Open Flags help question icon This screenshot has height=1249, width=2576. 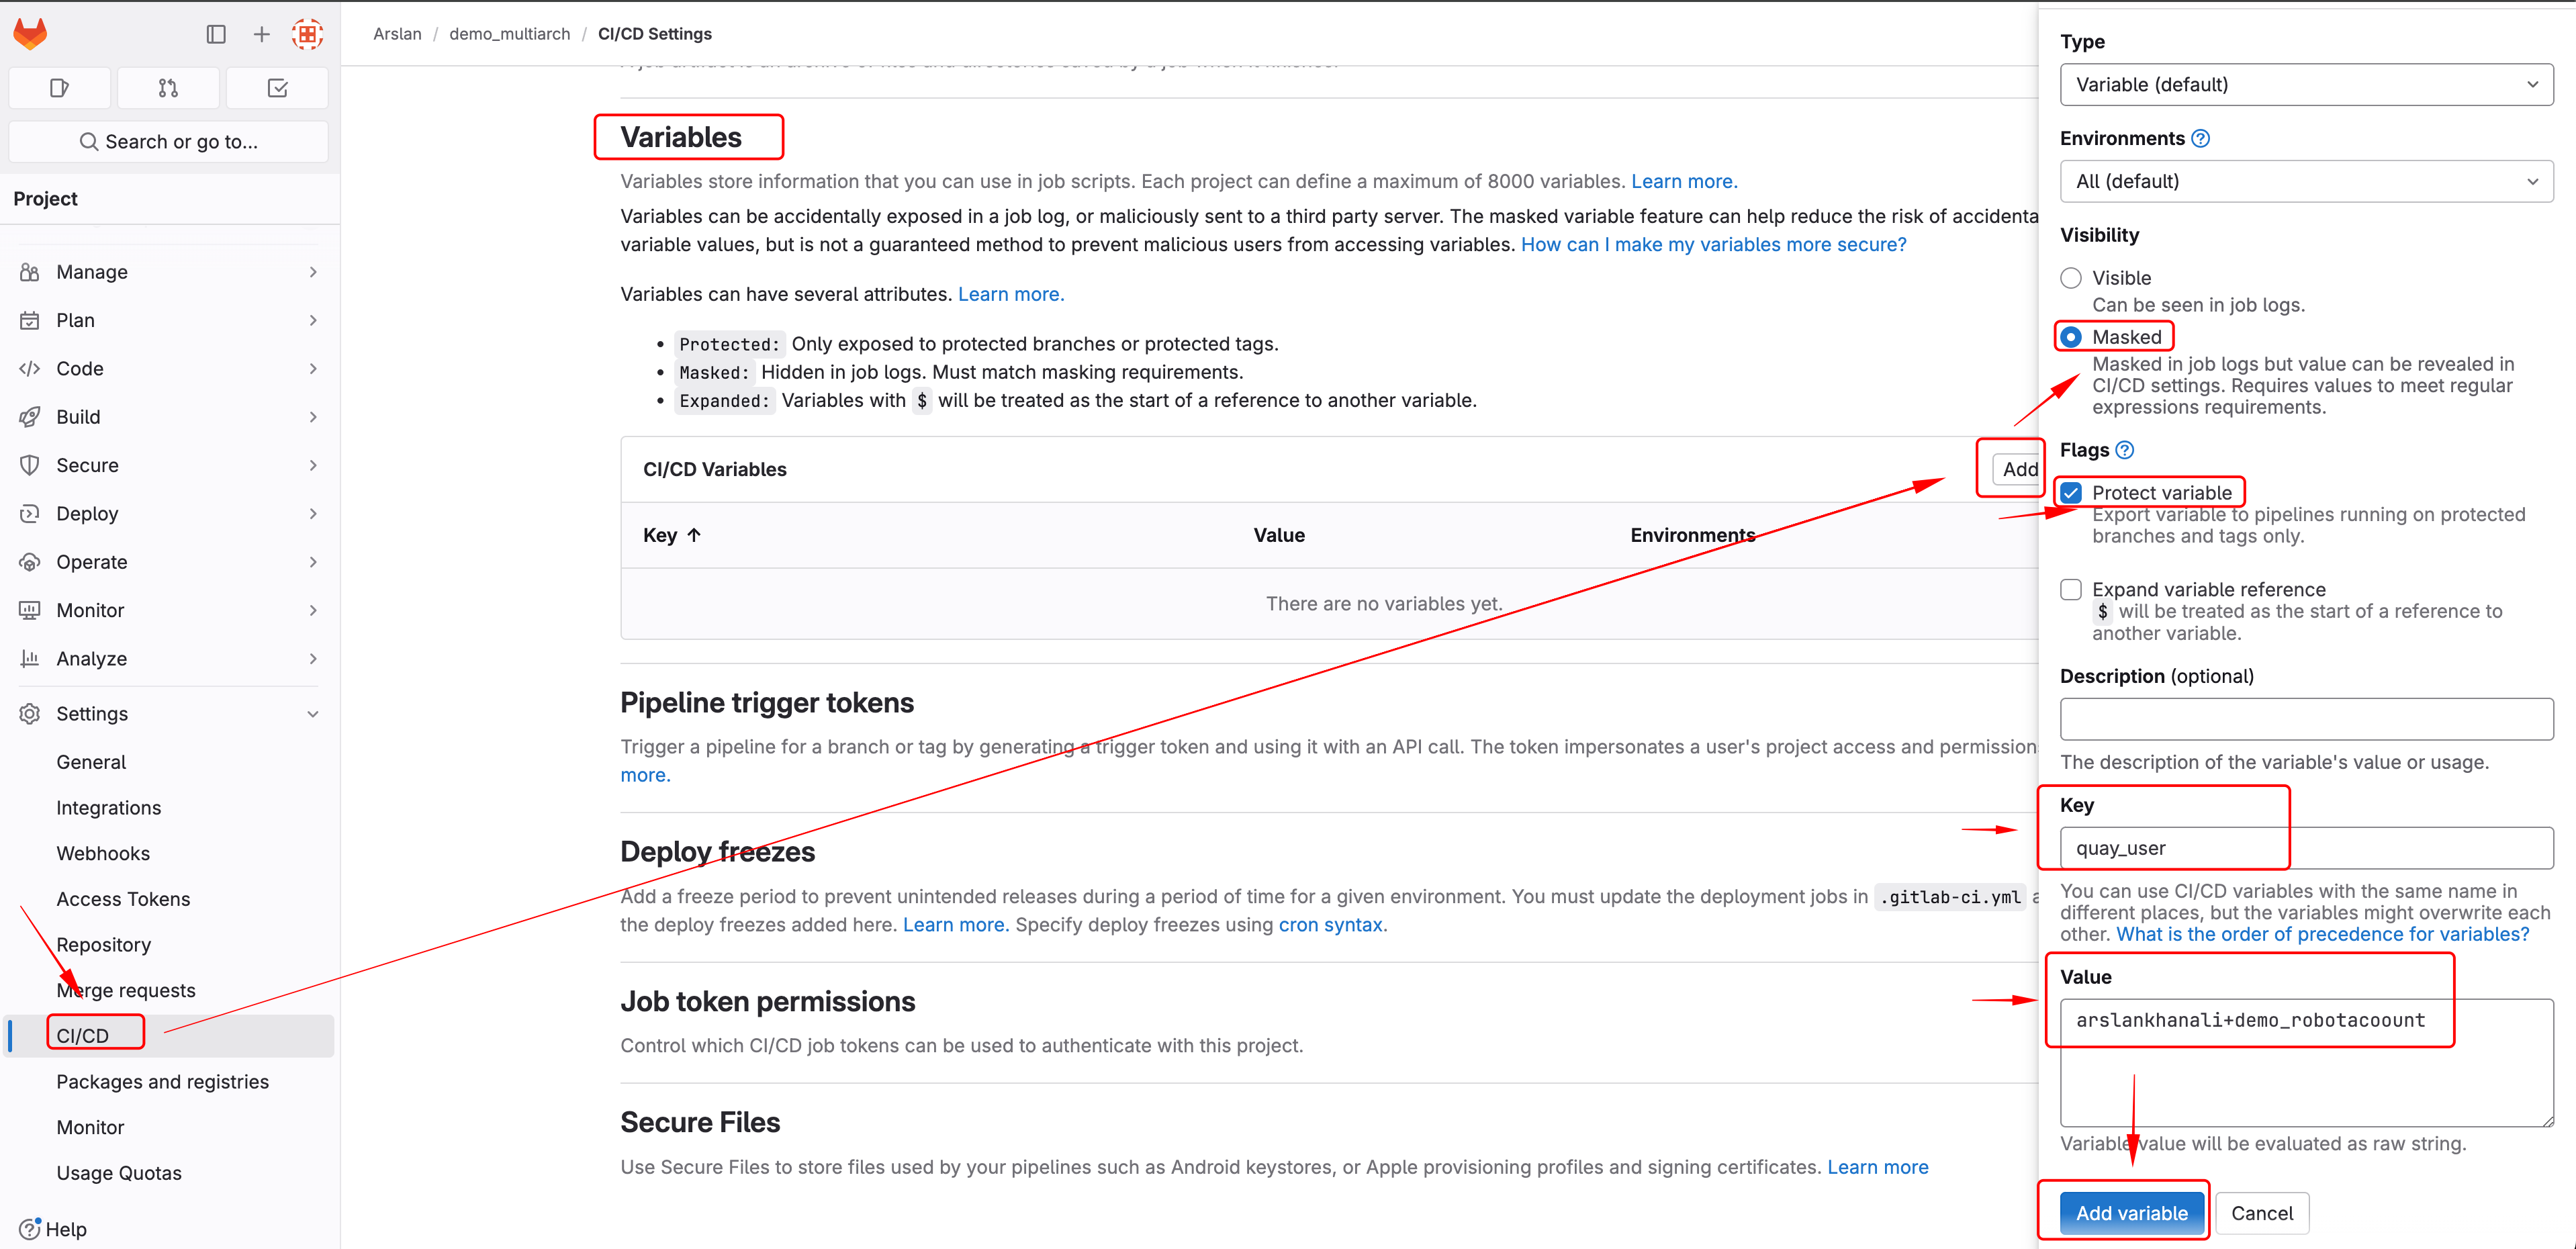(x=2124, y=450)
